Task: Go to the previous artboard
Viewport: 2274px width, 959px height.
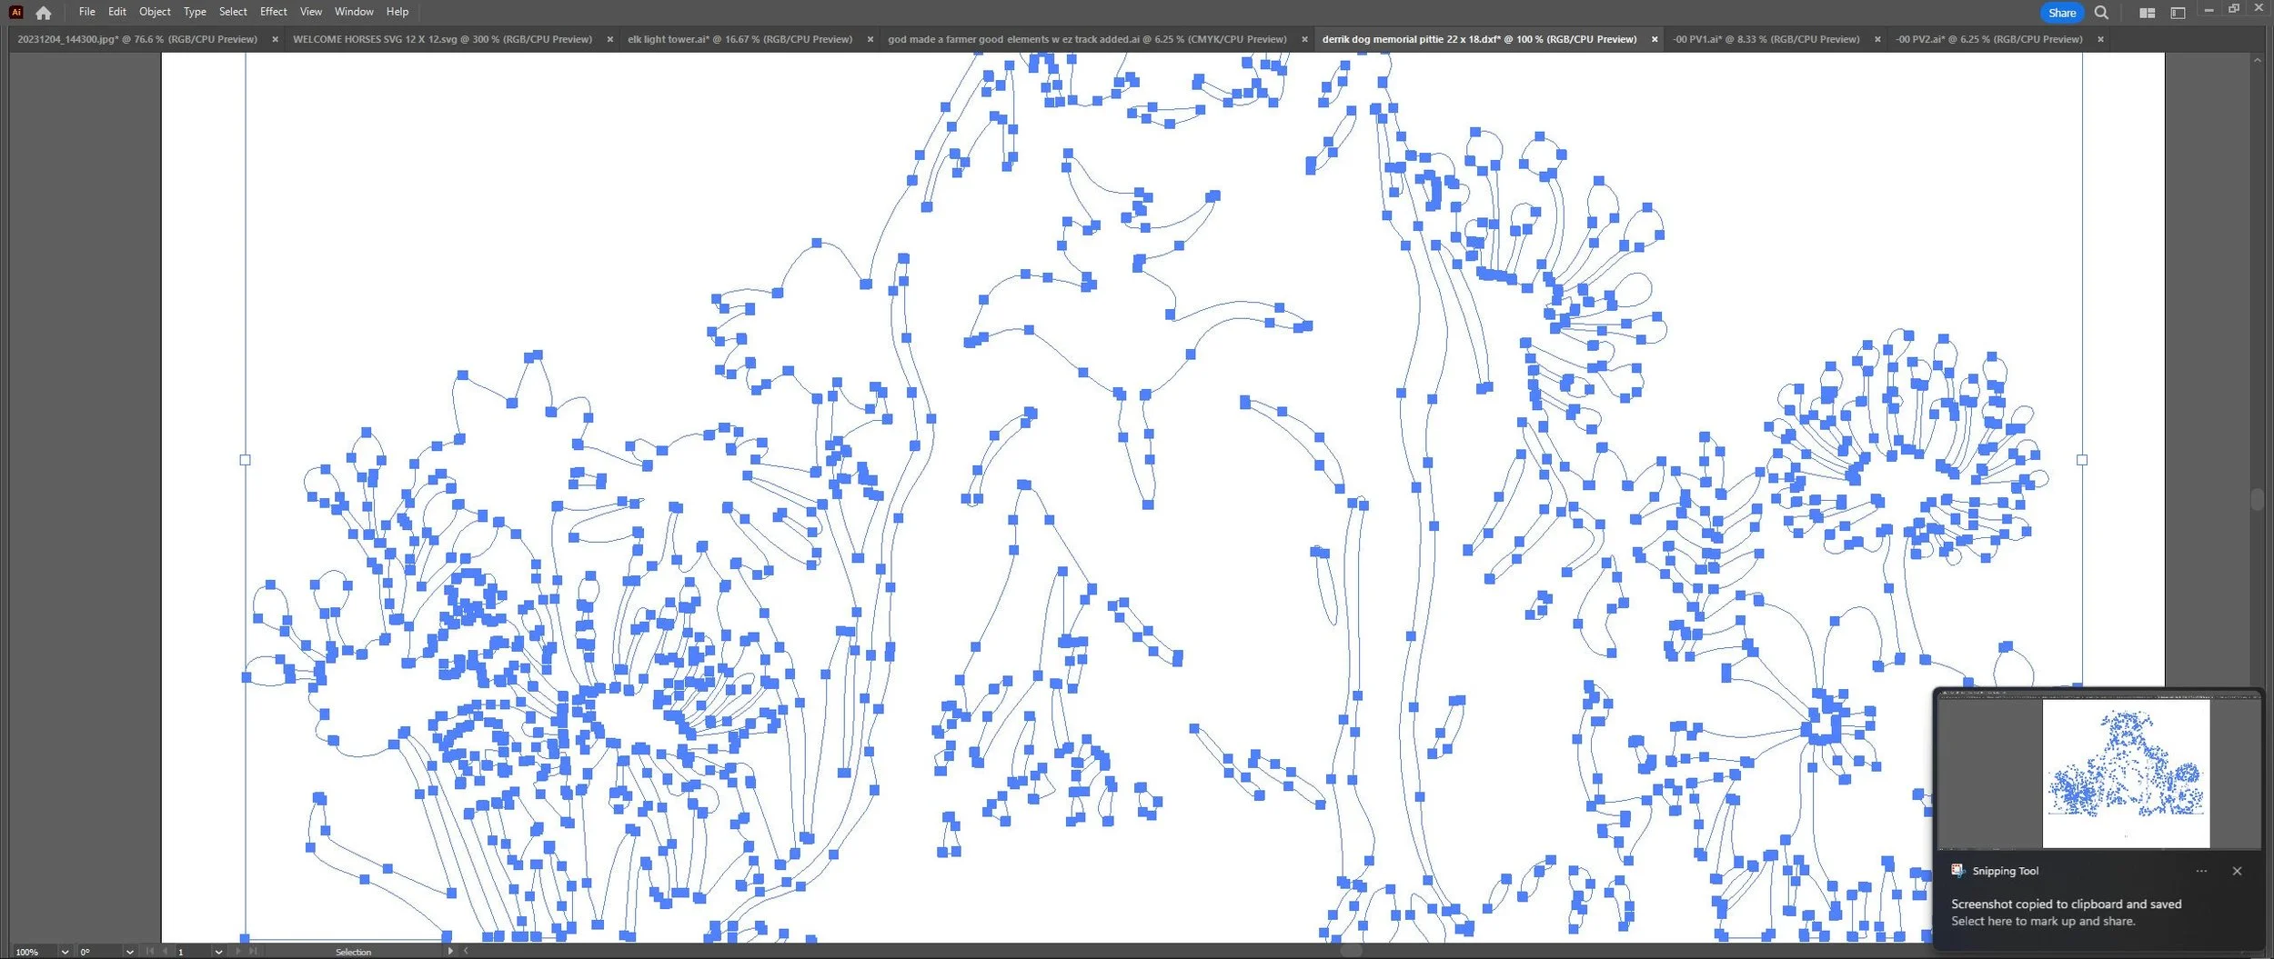Action: coord(165,951)
